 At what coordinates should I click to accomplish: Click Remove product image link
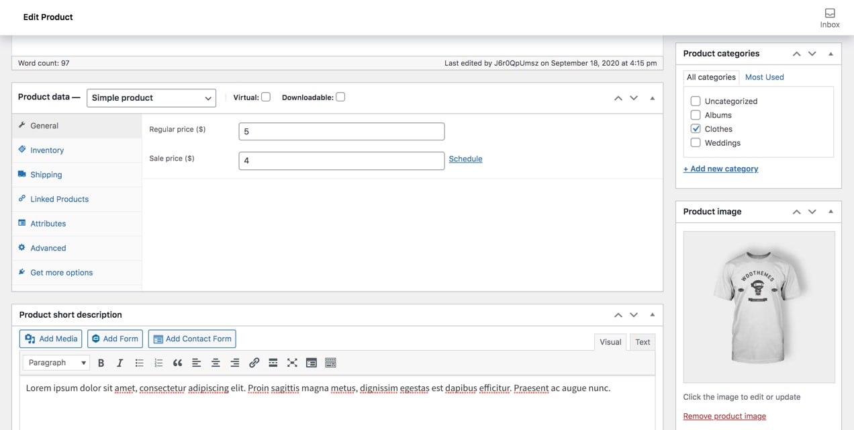tap(724, 417)
